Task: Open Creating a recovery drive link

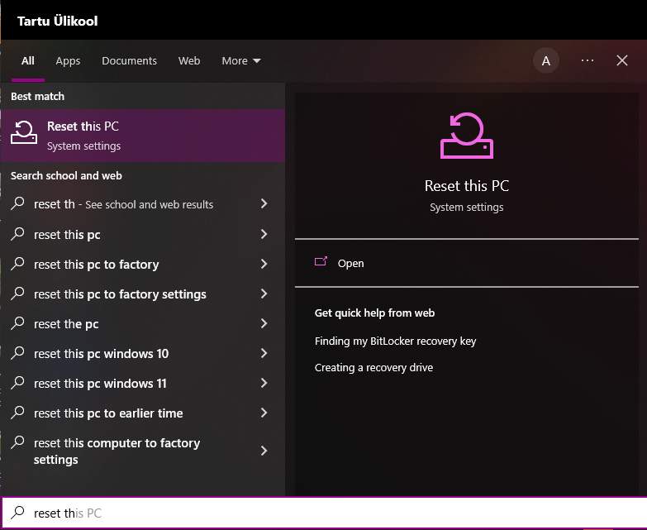Action: point(373,367)
